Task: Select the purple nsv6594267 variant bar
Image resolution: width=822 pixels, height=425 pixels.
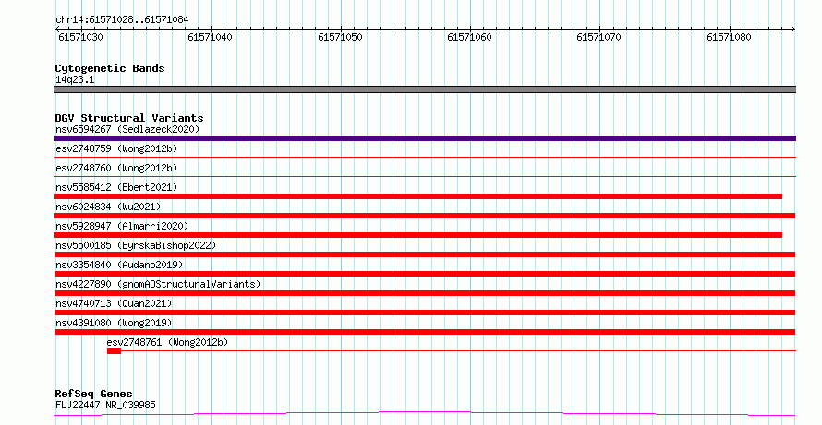Action: pos(425,138)
